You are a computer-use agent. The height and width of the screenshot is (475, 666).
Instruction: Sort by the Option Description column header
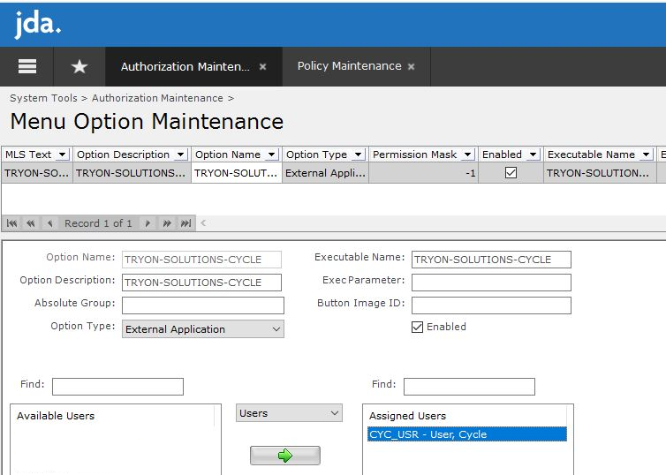(123, 155)
